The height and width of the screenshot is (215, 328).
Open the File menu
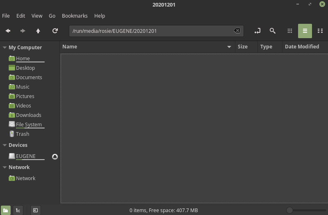(6, 16)
